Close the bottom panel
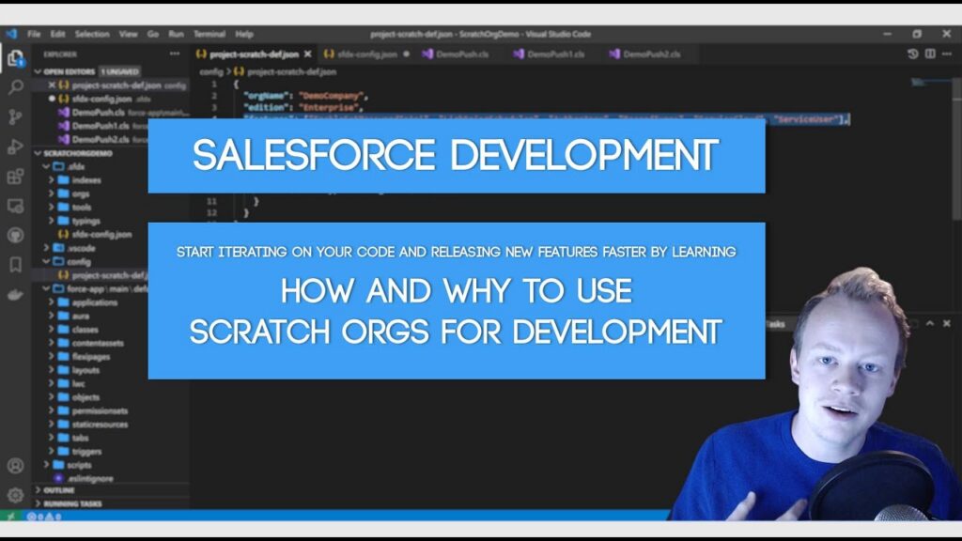Image resolution: width=962 pixels, height=541 pixels. point(947,323)
